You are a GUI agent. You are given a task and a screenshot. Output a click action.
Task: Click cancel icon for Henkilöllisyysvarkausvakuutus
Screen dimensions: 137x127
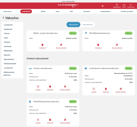[38, 120]
